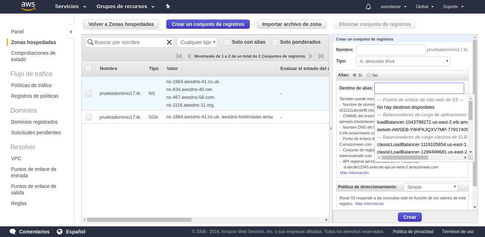
Task: Click Crear un conjunto de registros button
Action: pos(208,24)
